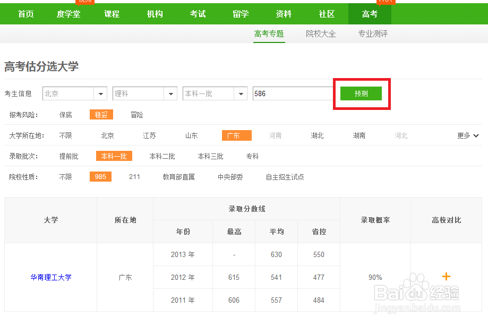
Task: Select 自主招生试点 school type
Action: click(x=285, y=177)
